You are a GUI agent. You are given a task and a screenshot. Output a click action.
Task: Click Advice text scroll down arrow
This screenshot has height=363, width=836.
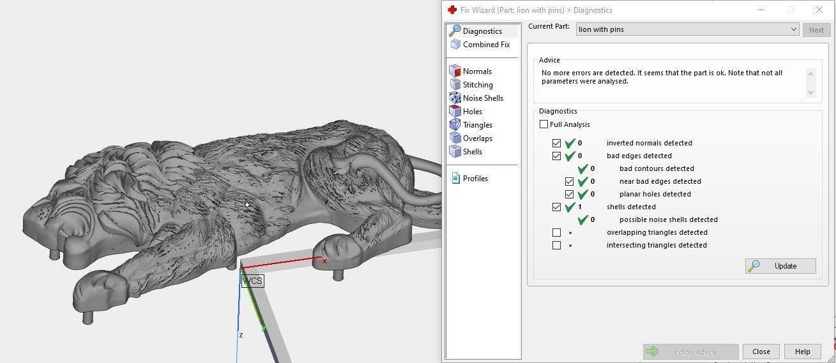click(x=811, y=92)
